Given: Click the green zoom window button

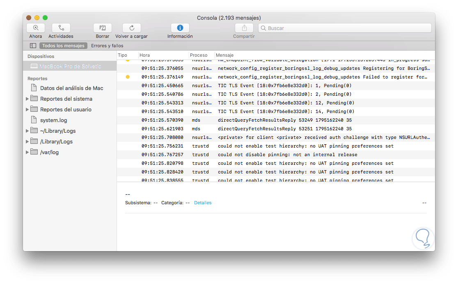Looking at the screenshot, I should pyautogui.click(x=45, y=18).
